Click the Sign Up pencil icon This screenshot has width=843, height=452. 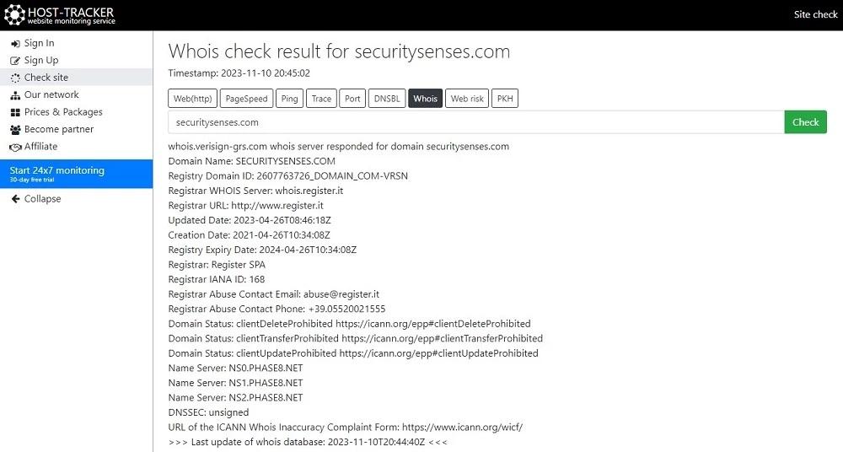point(15,61)
